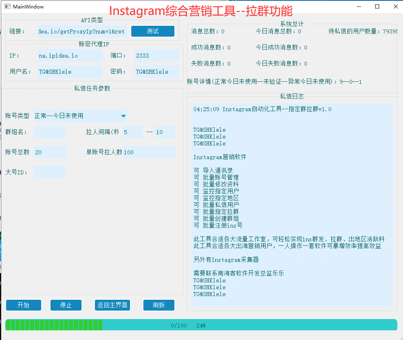Click the 测试 button
Viewport: 403px width, 340px height.
(x=153, y=31)
